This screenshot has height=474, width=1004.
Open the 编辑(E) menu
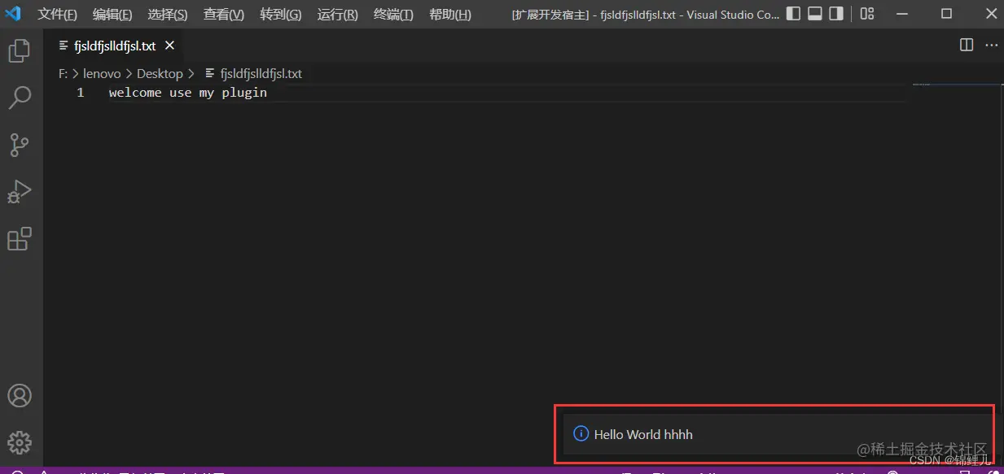112,15
